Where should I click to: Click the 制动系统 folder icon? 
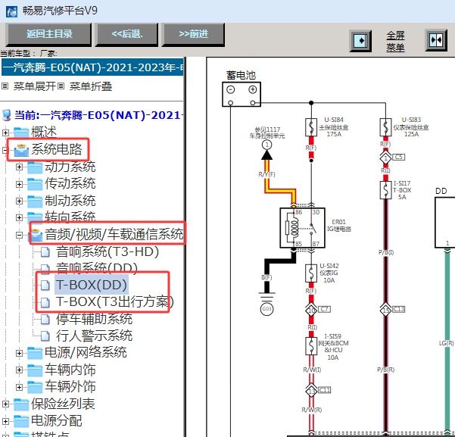[35, 201]
